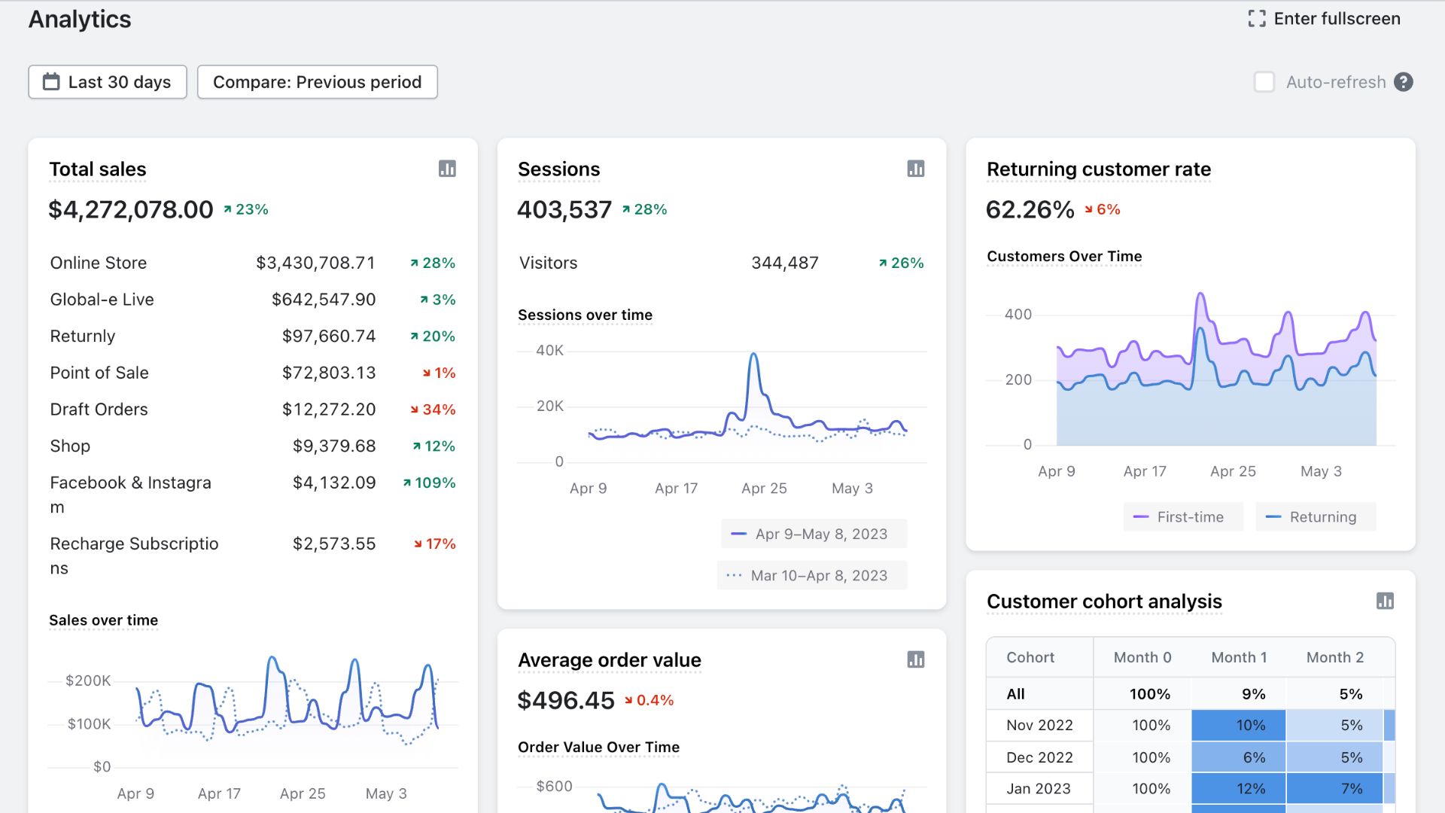Screen dimensions: 1445x813
Task: Toggle the Returning legend item
Action: point(1316,517)
